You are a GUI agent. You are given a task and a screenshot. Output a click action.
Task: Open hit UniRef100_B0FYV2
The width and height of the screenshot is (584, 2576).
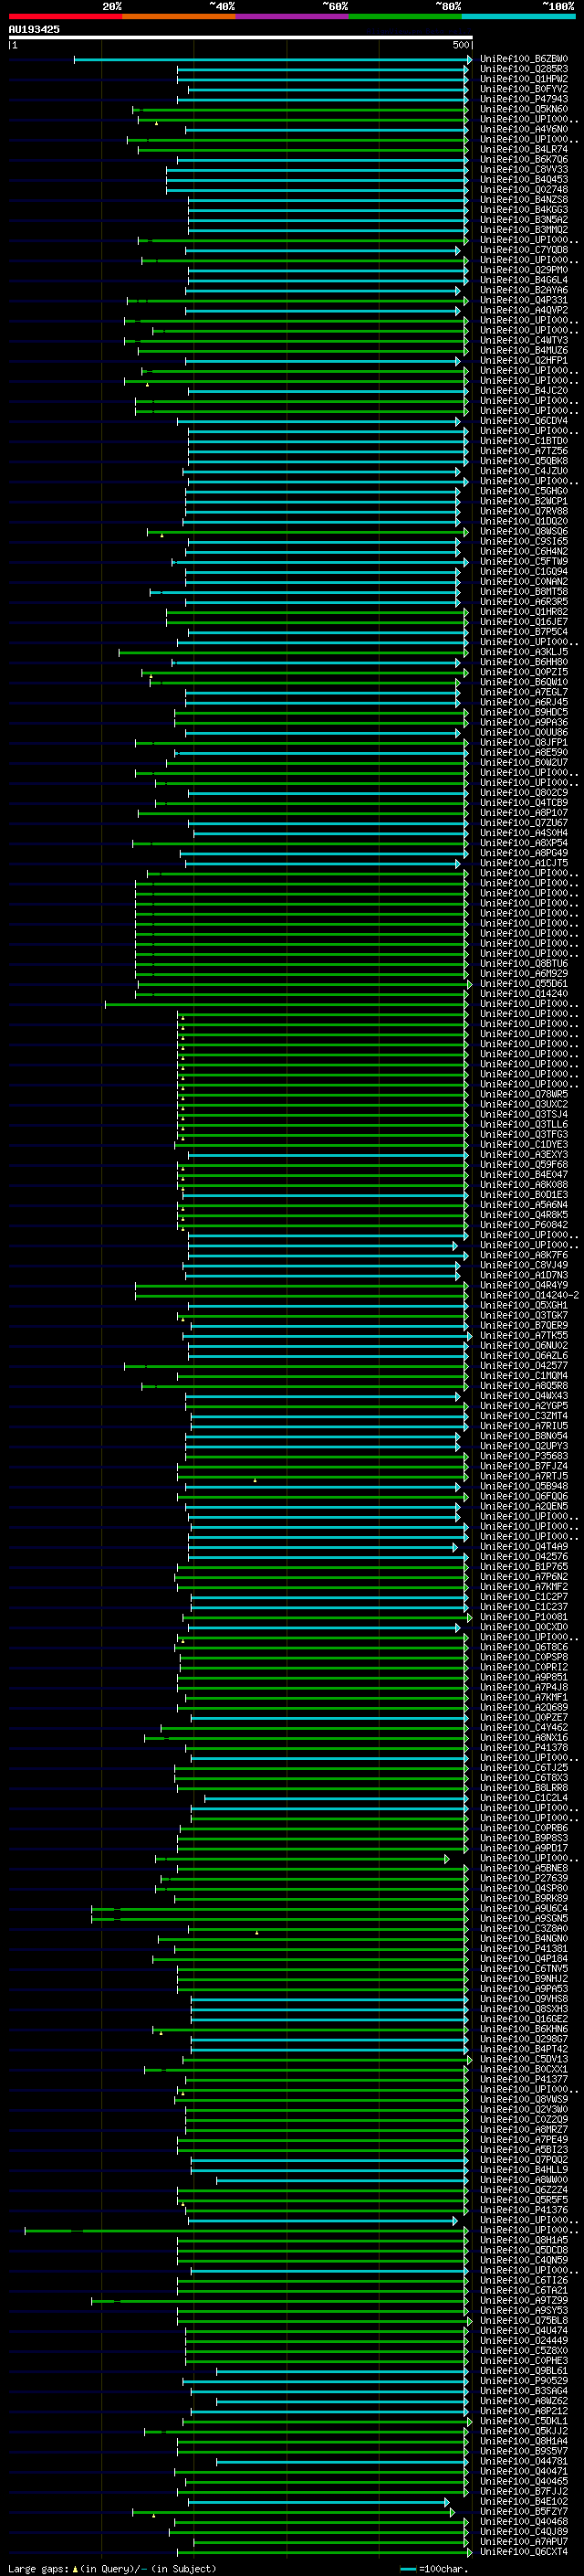pos(524,89)
